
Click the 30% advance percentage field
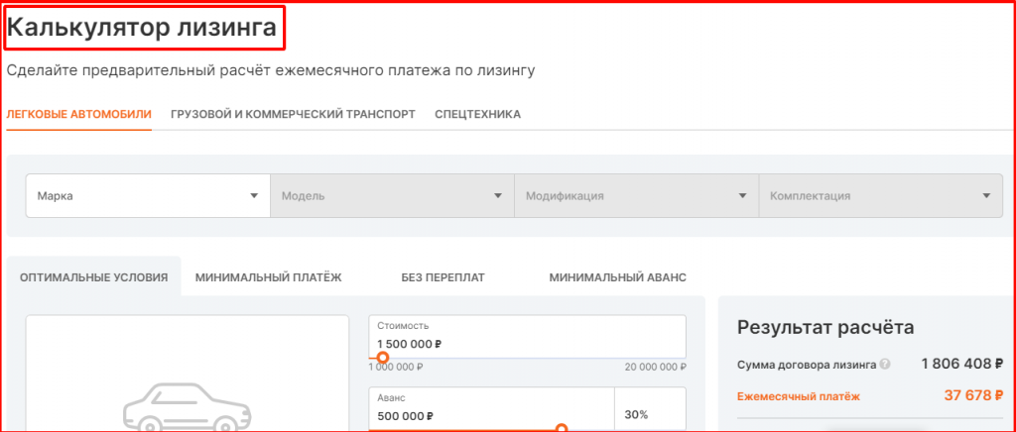(650, 415)
